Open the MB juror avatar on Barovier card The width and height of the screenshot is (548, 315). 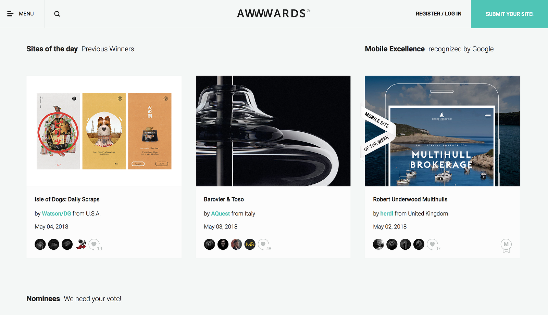250,244
